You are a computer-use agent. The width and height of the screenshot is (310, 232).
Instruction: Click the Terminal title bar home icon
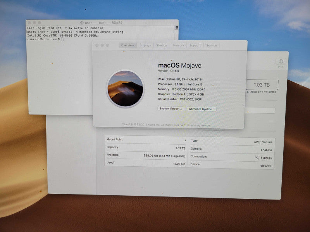[82, 23]
